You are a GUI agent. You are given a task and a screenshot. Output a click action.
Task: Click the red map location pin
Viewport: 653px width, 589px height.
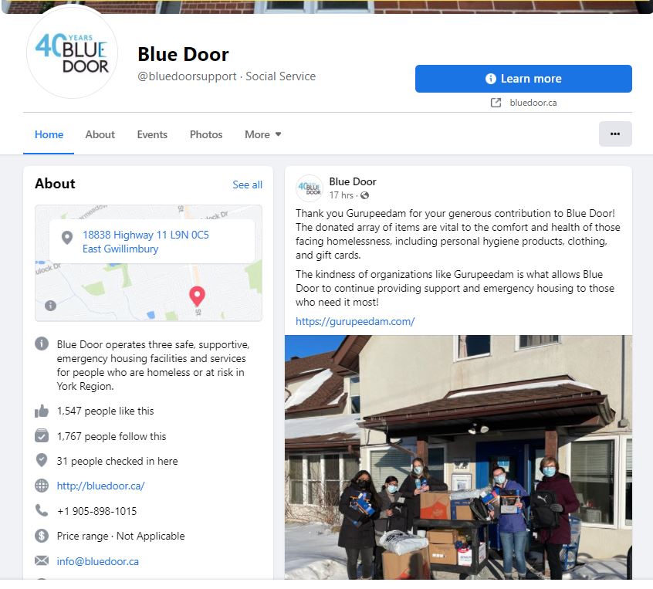tap(197, 296)
